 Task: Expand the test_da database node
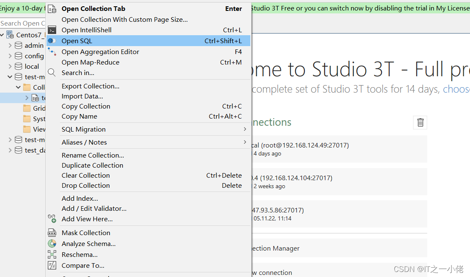click(x=10, y=150)
